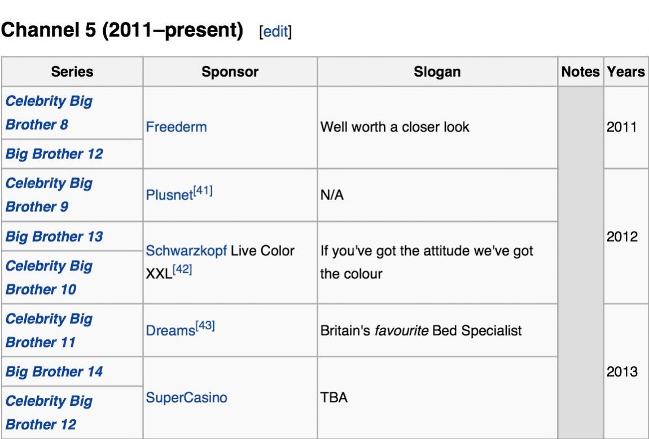Open the Celebrity Big Brother 11 link
This screenshot has width=649, height=439.
(49, 330)
